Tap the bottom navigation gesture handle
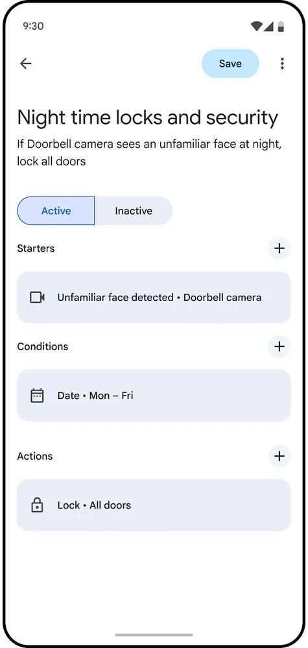308x648 pixels. pos(154,635)
